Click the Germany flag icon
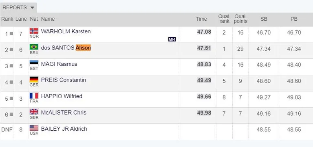The image size is (313, 147). tap(34, 80)
